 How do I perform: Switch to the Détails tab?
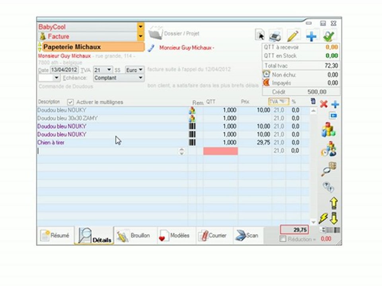pyautogui.click(x=95, y=236)
